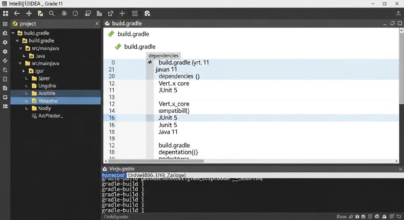This screenshot has width=404, height=220.
Task: Click the dotted circle target toolbar icon
Action: (x=64, y=13)
